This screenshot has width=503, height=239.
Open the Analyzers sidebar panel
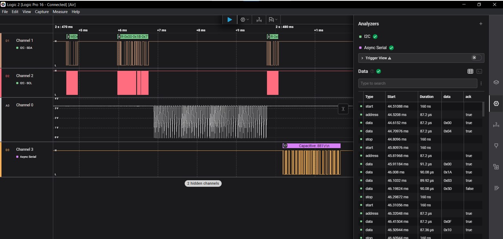tap(496, 103)
